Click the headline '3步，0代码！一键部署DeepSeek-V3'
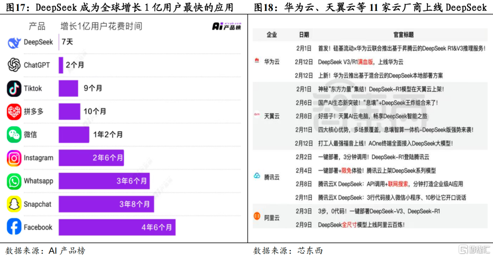This screenshot has height=257, width=493. click(379, 211)
